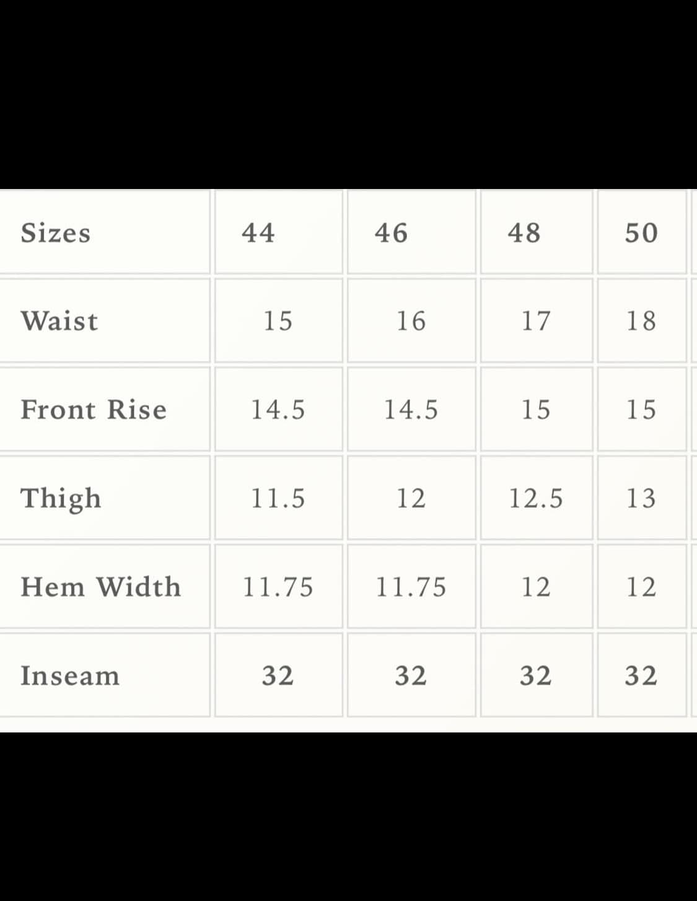The image size is (697, 901).
Task: Click the Front Rise row label
Action: (94, 410)
